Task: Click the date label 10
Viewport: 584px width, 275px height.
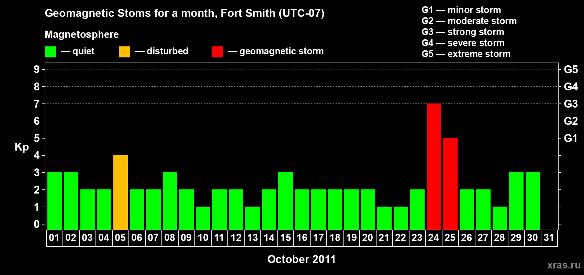Action: point(203,238)
